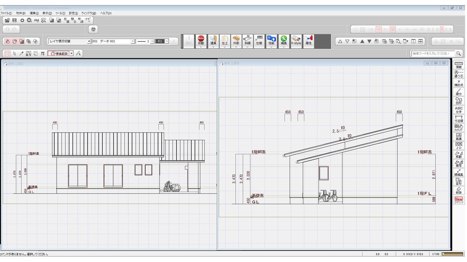Select the 寸法線 dimension line tool

tap(459, 119)
